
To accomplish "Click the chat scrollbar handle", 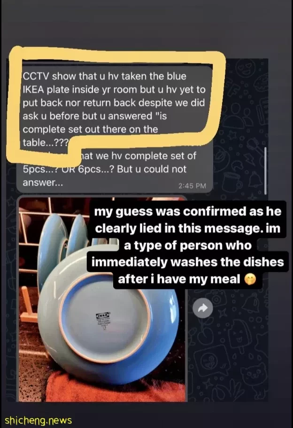I will (x=265, y=171).
